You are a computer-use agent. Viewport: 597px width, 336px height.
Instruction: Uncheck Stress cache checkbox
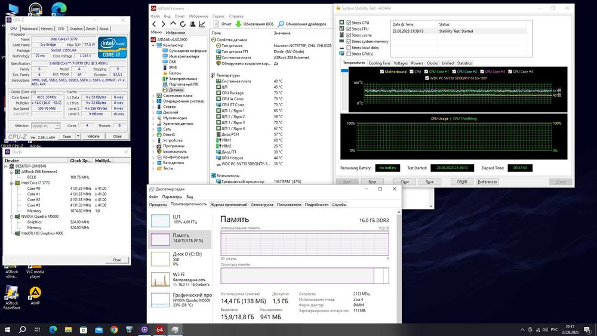349,35
